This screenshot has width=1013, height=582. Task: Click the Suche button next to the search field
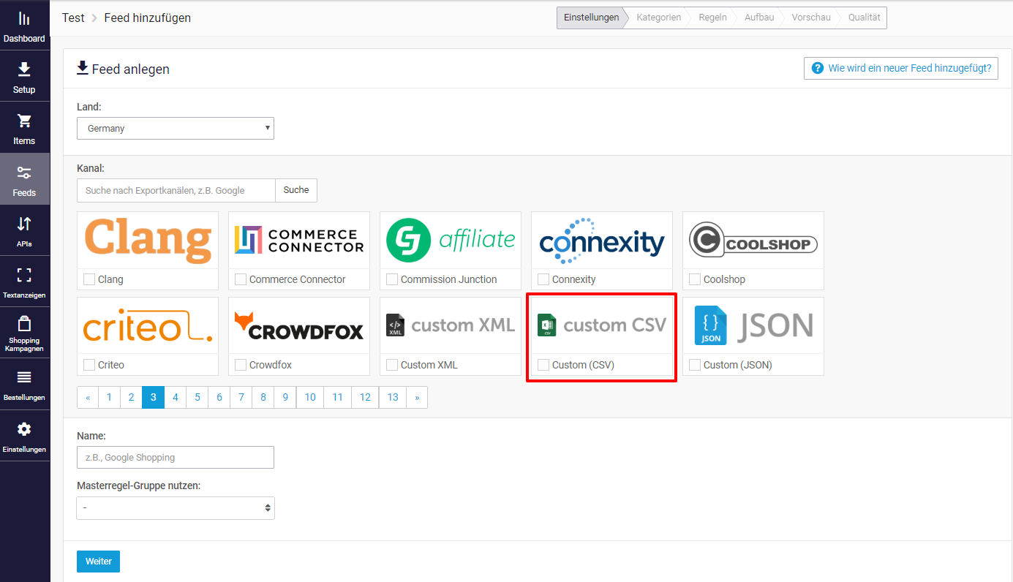(x=295, y=190)
